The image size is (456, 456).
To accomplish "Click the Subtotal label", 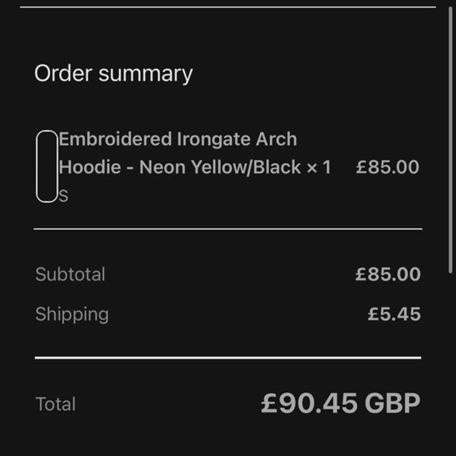I will (x=70, y=274).
